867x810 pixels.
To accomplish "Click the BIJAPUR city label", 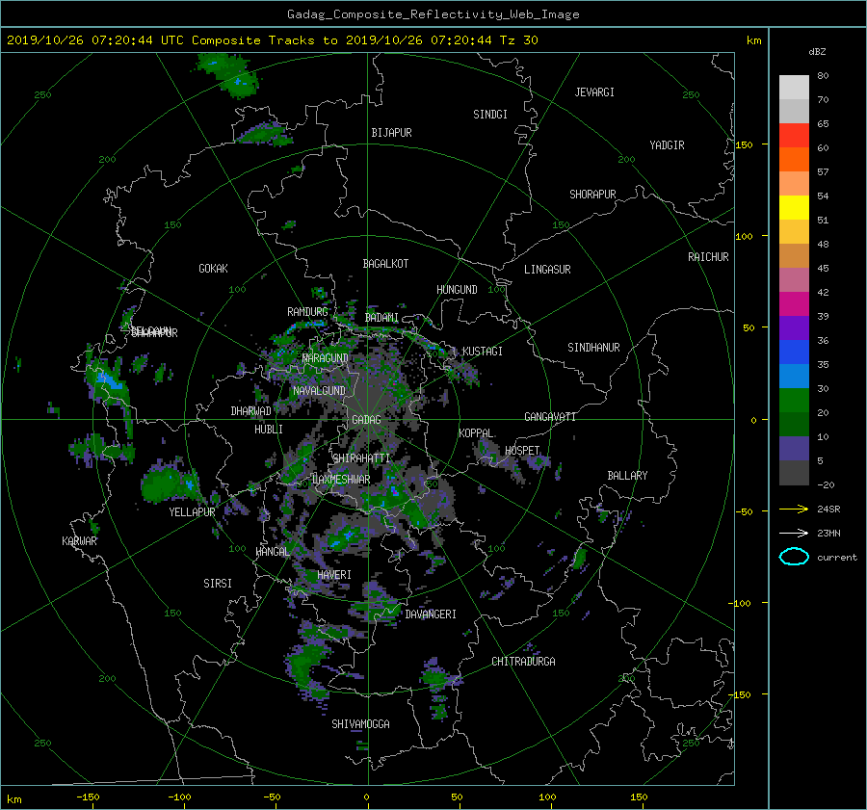I will pyautogui.click(x=391, y=133).
